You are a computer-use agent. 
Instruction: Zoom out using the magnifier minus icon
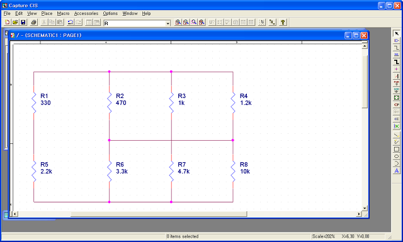click(186, 23)
